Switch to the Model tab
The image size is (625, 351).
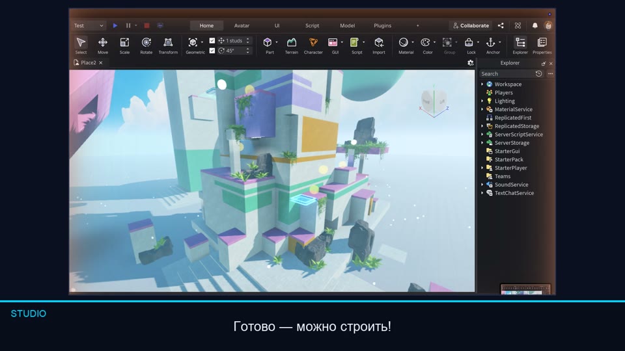click(x=347, y=25)
